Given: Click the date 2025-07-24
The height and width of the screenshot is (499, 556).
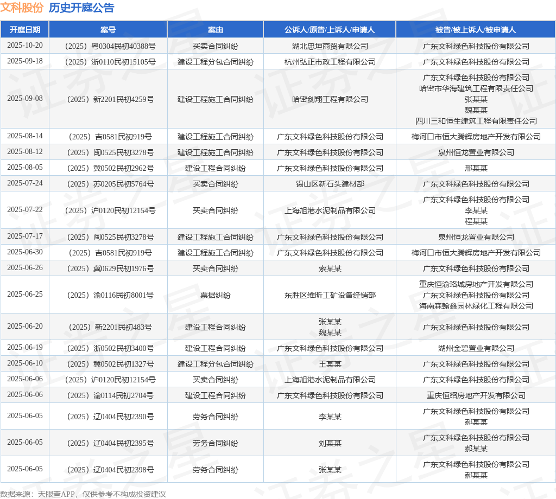Looking at the screenshot, I should click(25, 183).
